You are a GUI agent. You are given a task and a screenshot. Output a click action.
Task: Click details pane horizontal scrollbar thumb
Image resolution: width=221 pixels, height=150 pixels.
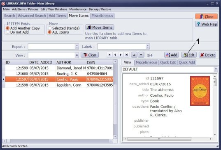(x=159, y=139)
